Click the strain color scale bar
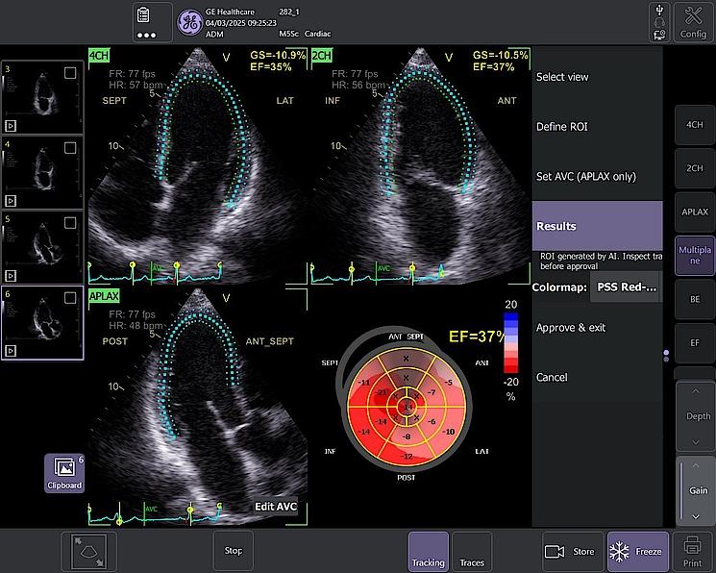 511,342
